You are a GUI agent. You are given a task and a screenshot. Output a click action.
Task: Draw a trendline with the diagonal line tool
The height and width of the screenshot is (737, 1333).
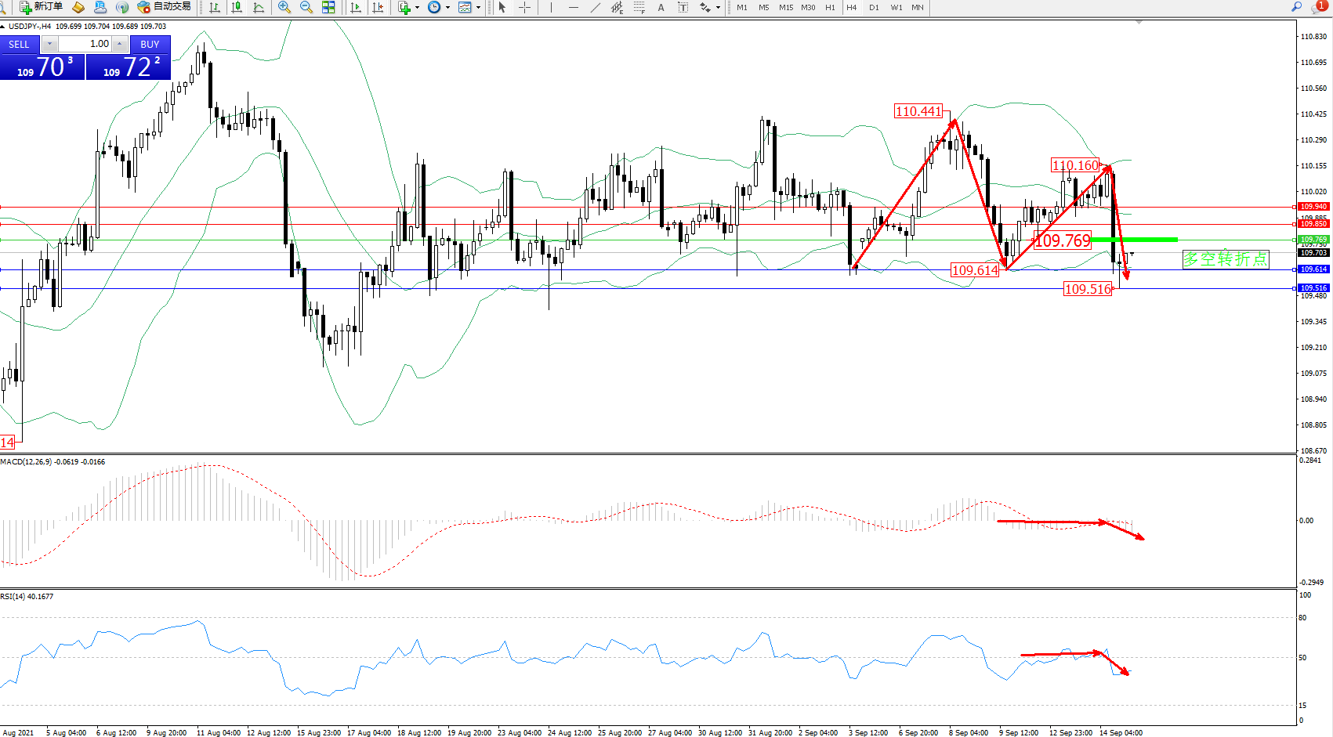coord(596,7)
